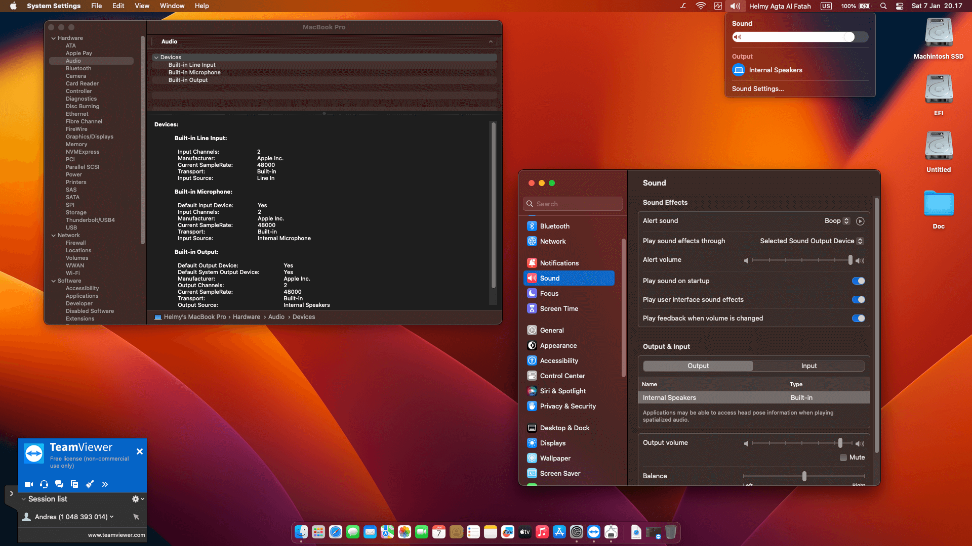
Task: Collapse the Devices disclosure triangle
Action: [x=156, y=57]
